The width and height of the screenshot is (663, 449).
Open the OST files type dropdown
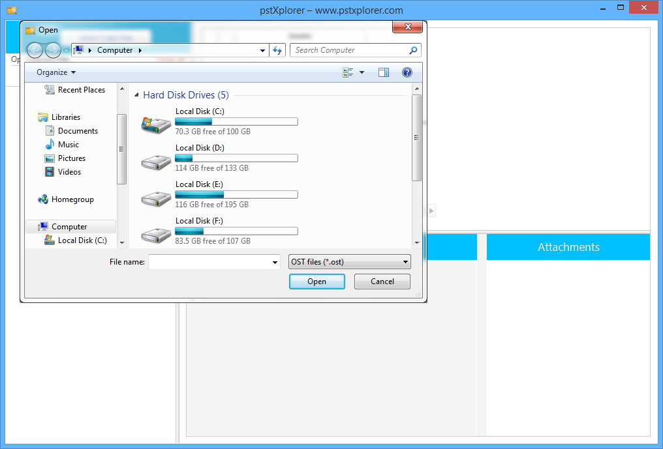pos(350,262)
